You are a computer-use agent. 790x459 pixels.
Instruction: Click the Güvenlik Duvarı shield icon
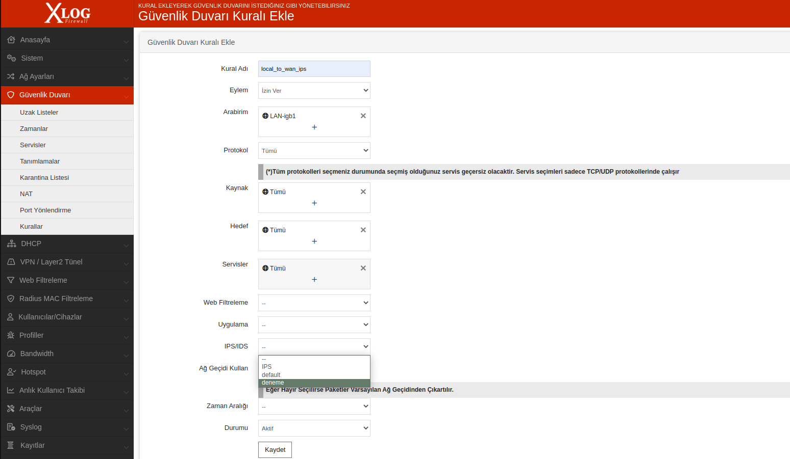11,95
